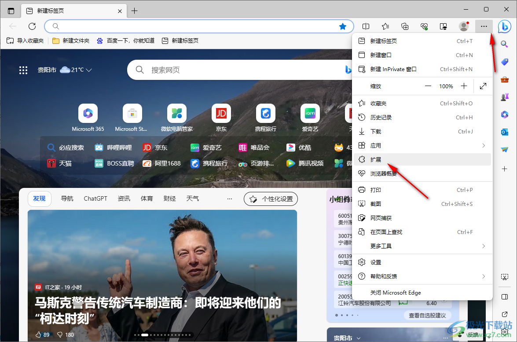Open sidebar Outlook icon
This screenshot has width=517, height=342.
505,132
